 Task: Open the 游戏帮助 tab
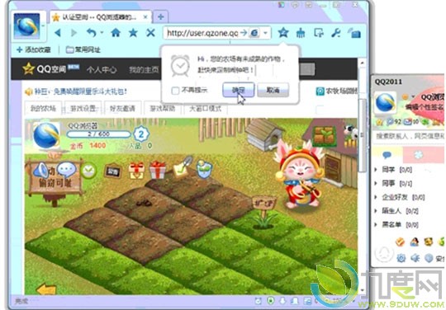pos(163,108)
